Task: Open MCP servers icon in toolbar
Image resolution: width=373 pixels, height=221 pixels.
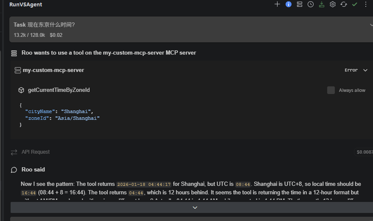Action: (x=300, y=4)
